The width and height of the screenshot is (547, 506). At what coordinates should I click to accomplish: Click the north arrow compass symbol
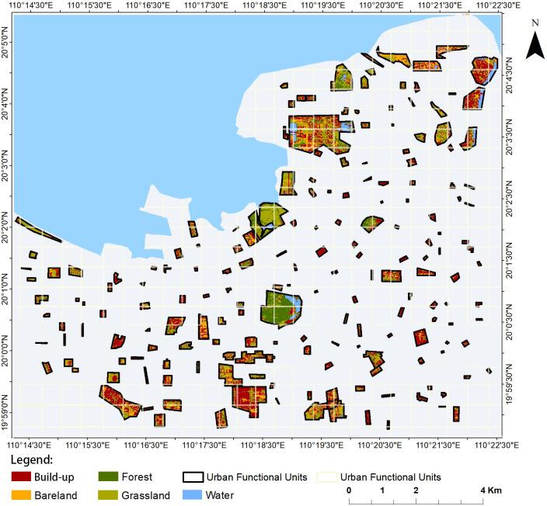(535, 47)
